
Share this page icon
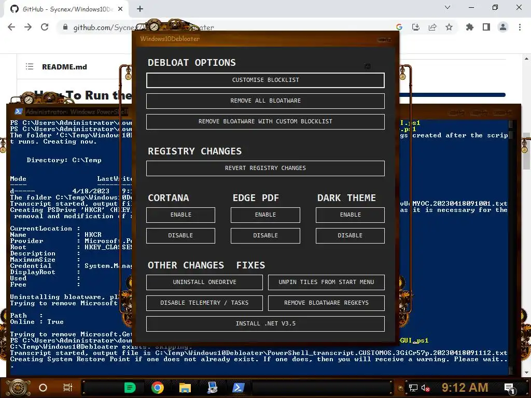tap(432, 27)
